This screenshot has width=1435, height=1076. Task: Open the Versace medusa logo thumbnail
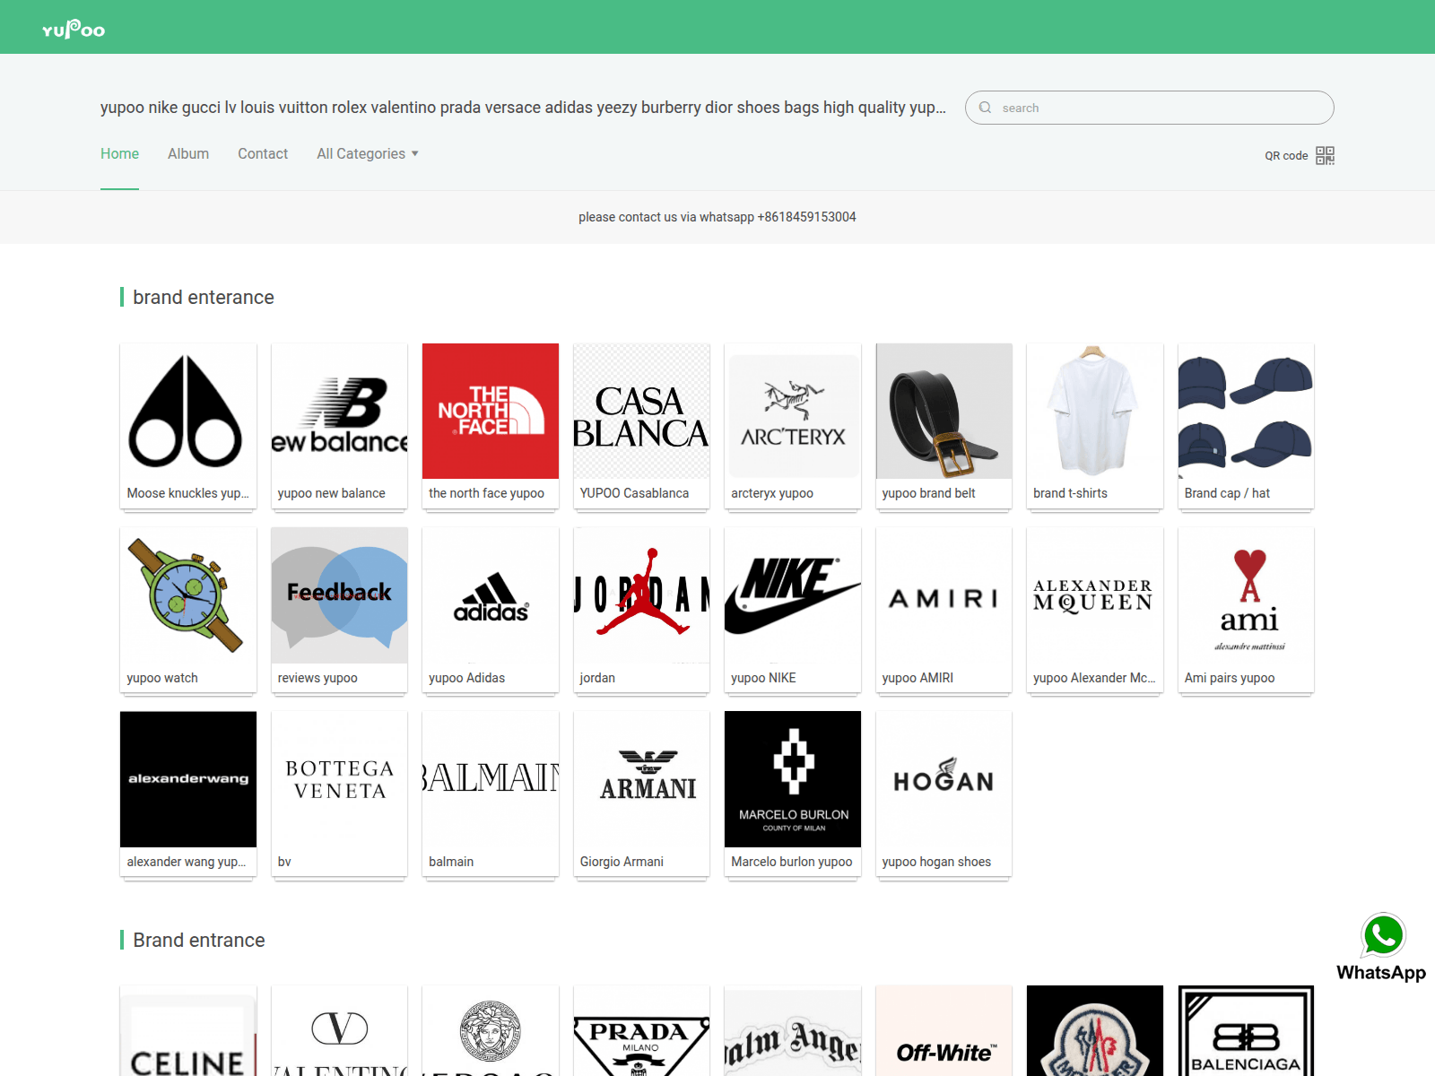(x=491, y=1031)
